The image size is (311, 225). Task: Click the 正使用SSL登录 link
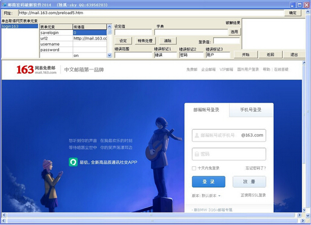click(253, 195)
